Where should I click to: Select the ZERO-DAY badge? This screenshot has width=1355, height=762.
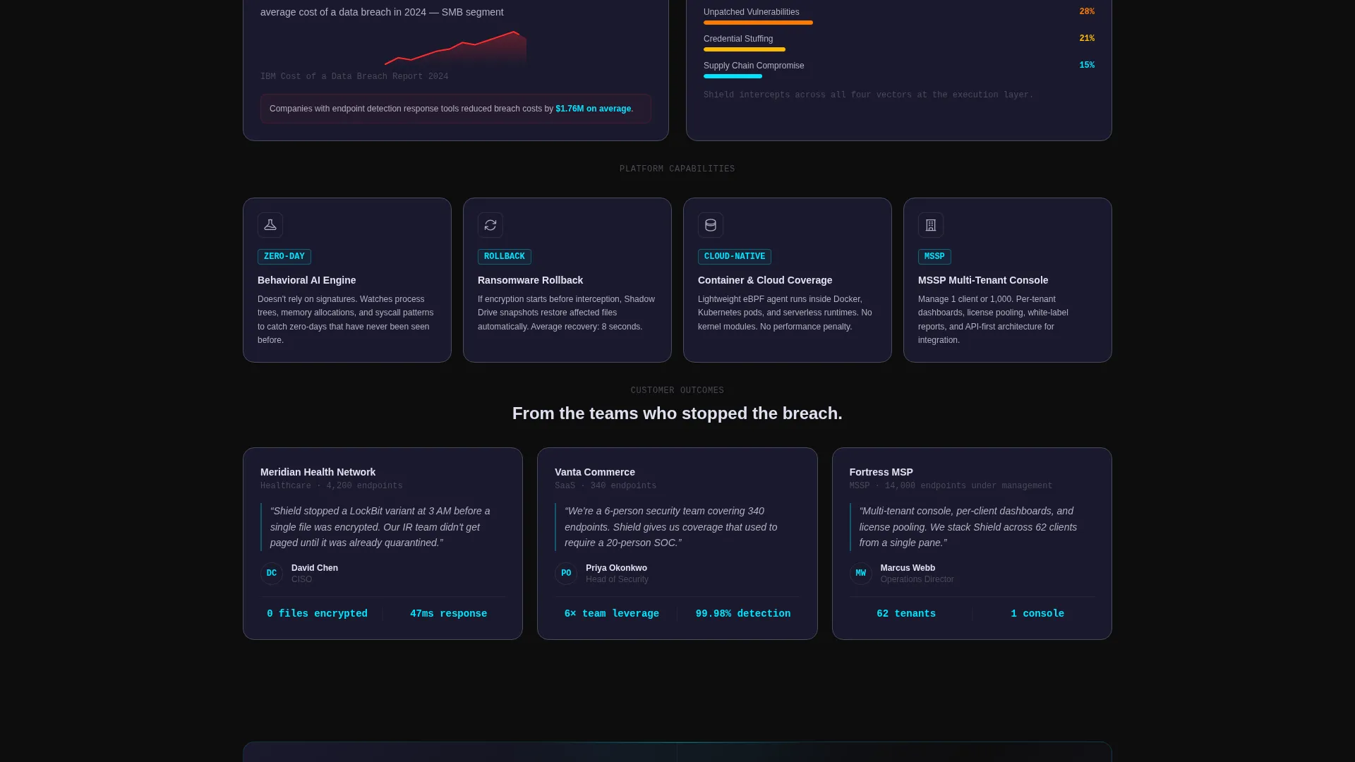tap(284, 257)
